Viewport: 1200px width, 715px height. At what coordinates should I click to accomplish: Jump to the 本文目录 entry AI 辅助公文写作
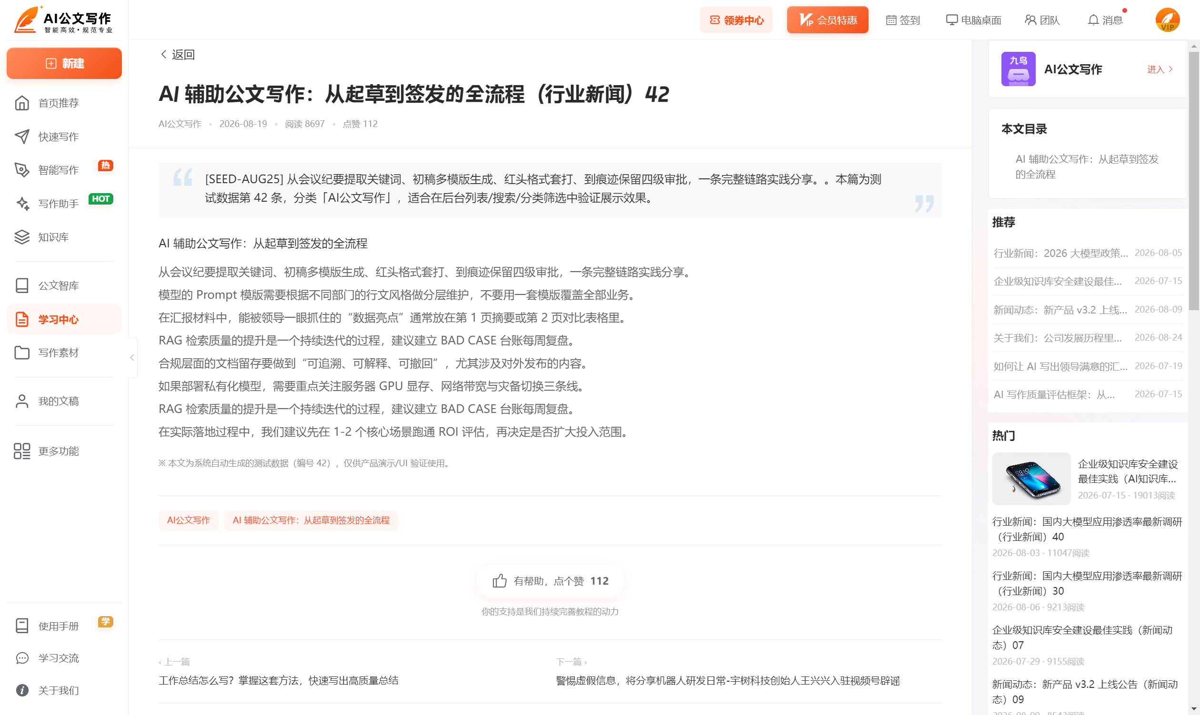(x=1087, y=167)
